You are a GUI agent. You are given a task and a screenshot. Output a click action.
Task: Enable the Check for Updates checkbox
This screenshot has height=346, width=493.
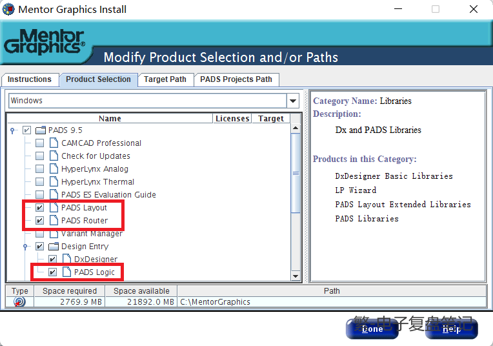[x=39, y=156]
